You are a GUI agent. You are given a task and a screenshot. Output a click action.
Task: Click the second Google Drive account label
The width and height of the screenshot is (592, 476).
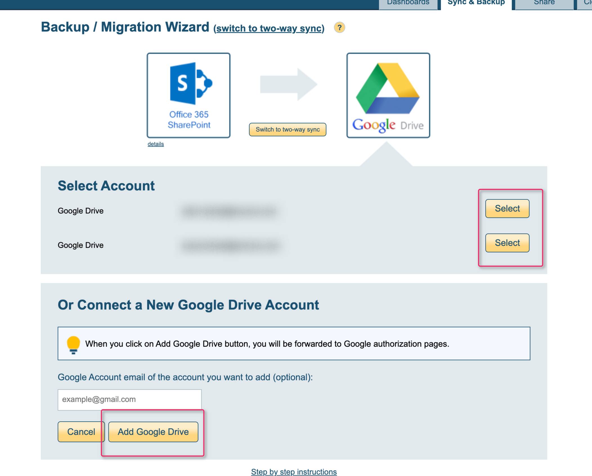click(x=80, y=245)
